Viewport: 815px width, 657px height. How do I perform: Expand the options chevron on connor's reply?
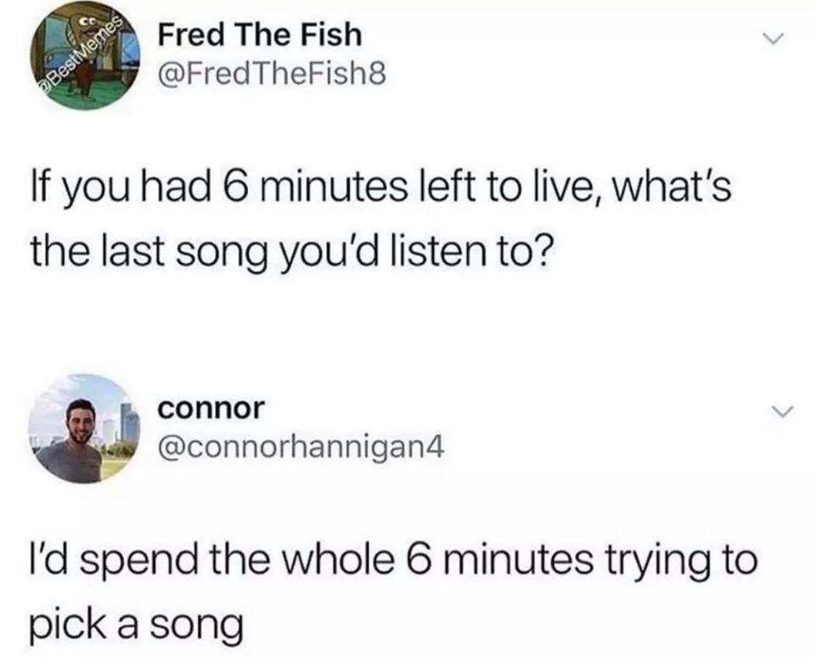[x=781, y=413]
